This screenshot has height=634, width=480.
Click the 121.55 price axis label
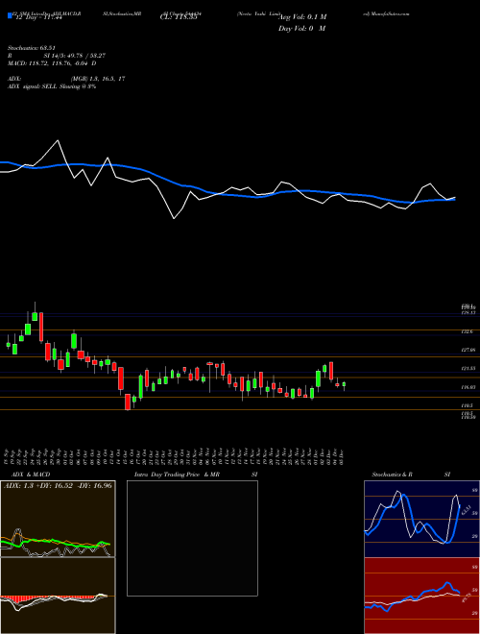point(468,369)
